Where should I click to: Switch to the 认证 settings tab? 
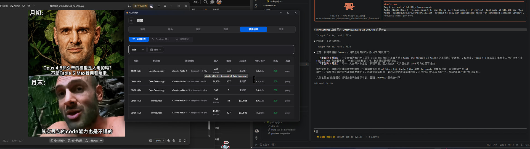point(198,29)
